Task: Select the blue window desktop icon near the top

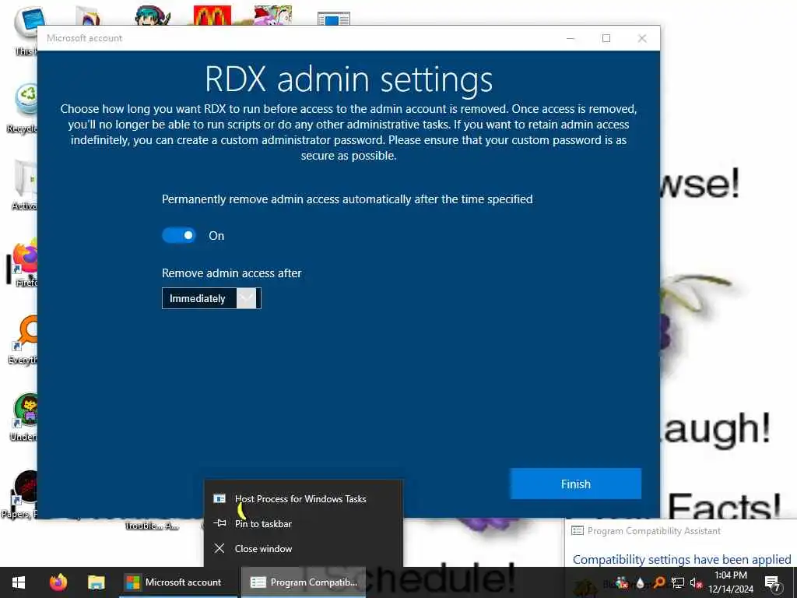Action: pyautogui.click(x=333, y=19)
